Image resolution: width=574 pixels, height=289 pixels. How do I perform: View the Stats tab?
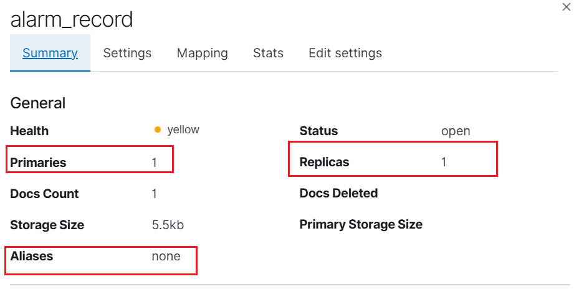[x=268, y=53]
